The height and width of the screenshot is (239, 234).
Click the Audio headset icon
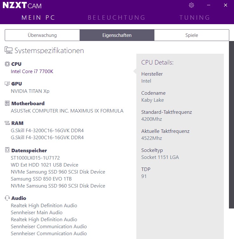click(7, 198)
